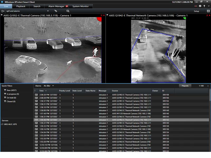The image size is (211, 158).
Task: Click the image icon for alarm 305136
Action: pyautogui.click(x=36, y=129)
